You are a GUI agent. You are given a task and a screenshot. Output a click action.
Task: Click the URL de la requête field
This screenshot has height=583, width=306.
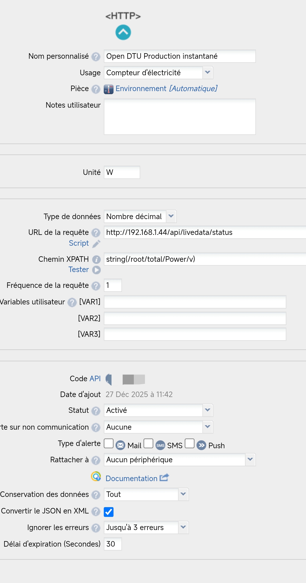pos(205,232)
